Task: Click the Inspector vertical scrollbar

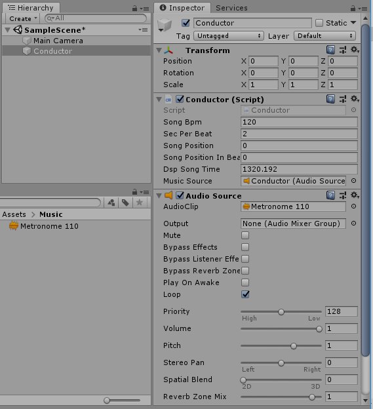Action: tap(365, 191)
